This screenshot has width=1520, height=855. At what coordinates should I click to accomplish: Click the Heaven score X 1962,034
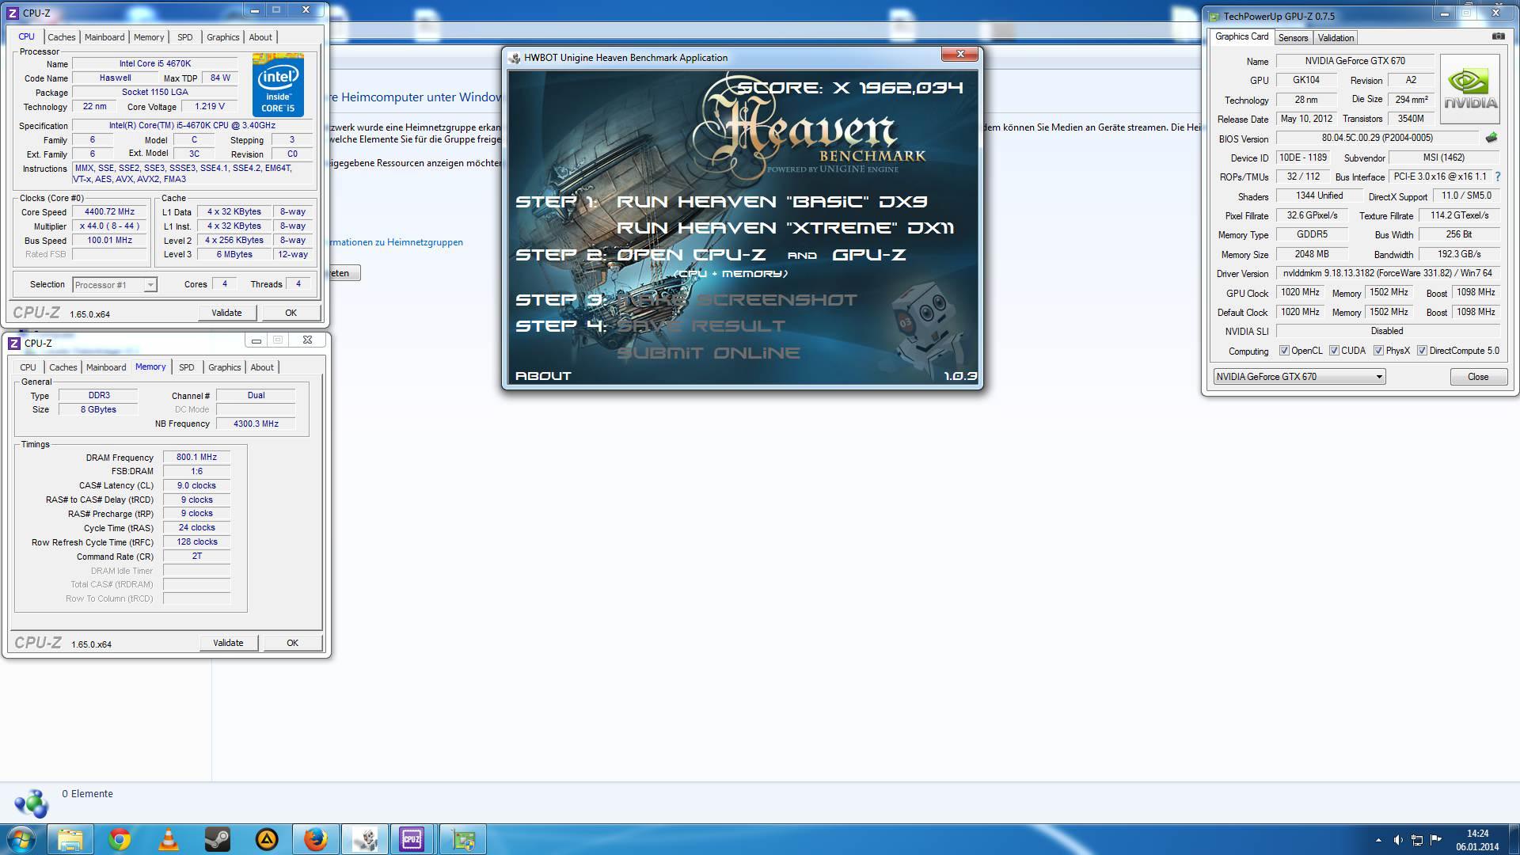[850, 88]
